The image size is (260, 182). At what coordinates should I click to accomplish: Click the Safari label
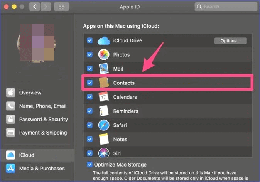120,125
